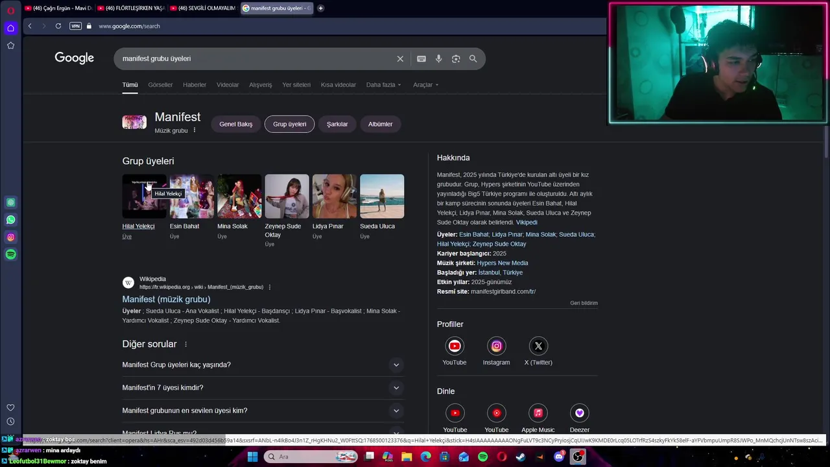
Task: Open the Esin Bahat member thumbnail
Action: [192, 196]
